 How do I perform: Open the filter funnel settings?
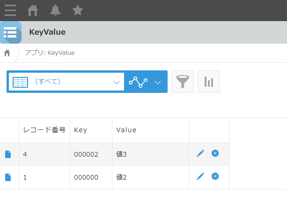pyautogui.click(x=183, y=82)
